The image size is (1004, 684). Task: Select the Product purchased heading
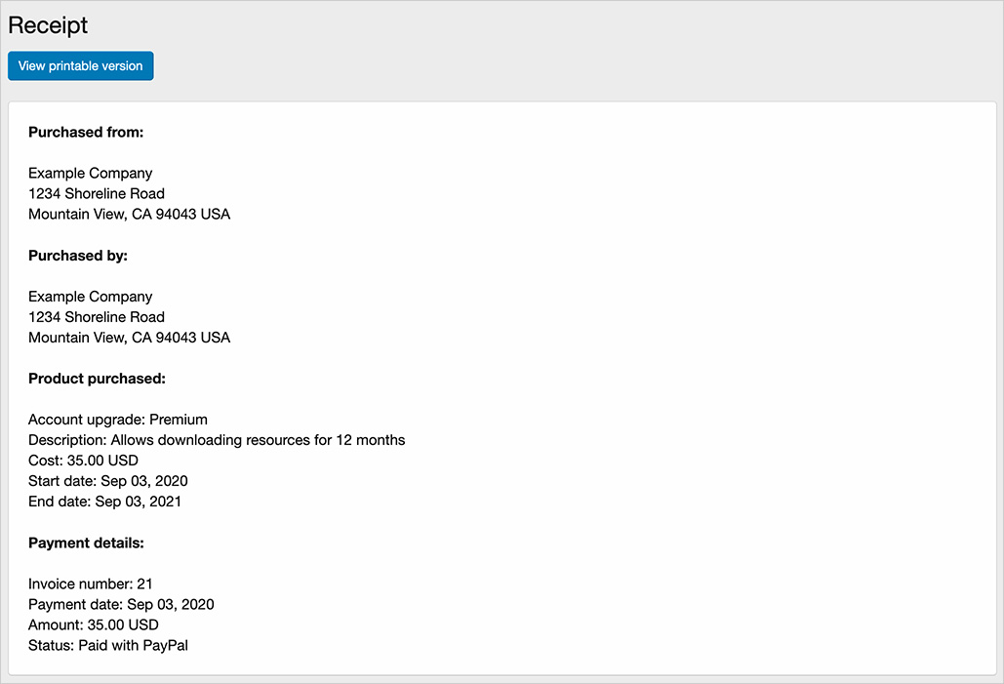point(97,379)
